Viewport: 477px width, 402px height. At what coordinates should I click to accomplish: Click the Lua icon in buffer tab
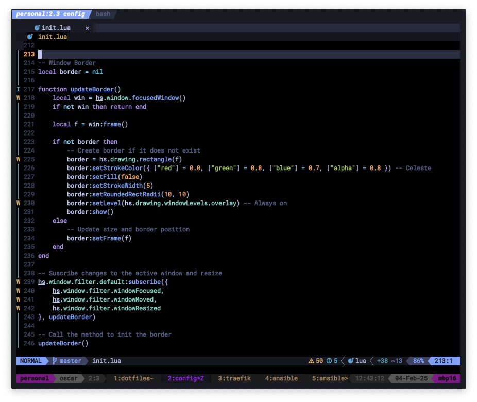(x=37, y=28)
